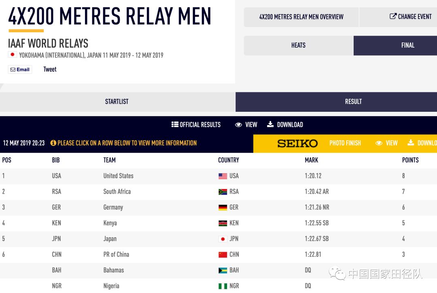Open the Startlist tab
The image size is (437, 293).
117,102
